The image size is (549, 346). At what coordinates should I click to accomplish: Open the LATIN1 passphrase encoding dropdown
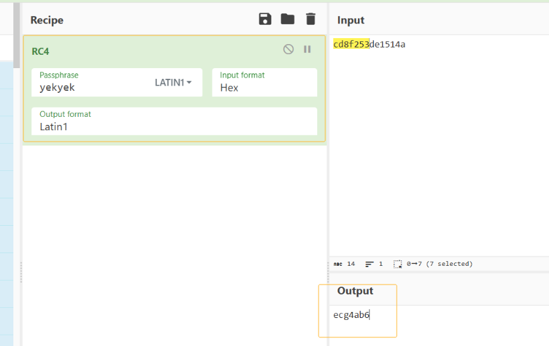[174, 83]
